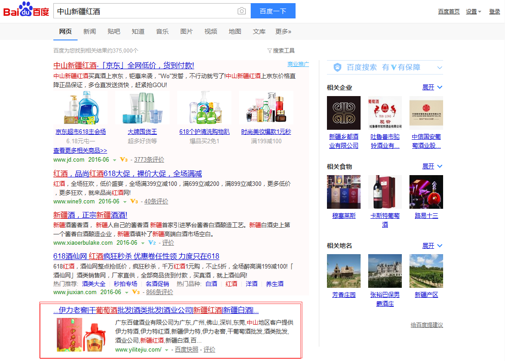Open dropdown arrow after www.jiuxian.com 2016-06
The height and width of the screenshot is (361, 505).
click(x=126, y=292)
